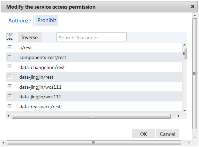
Task: Switch to the Prohibit tab
Action: [x=47, y=20]
